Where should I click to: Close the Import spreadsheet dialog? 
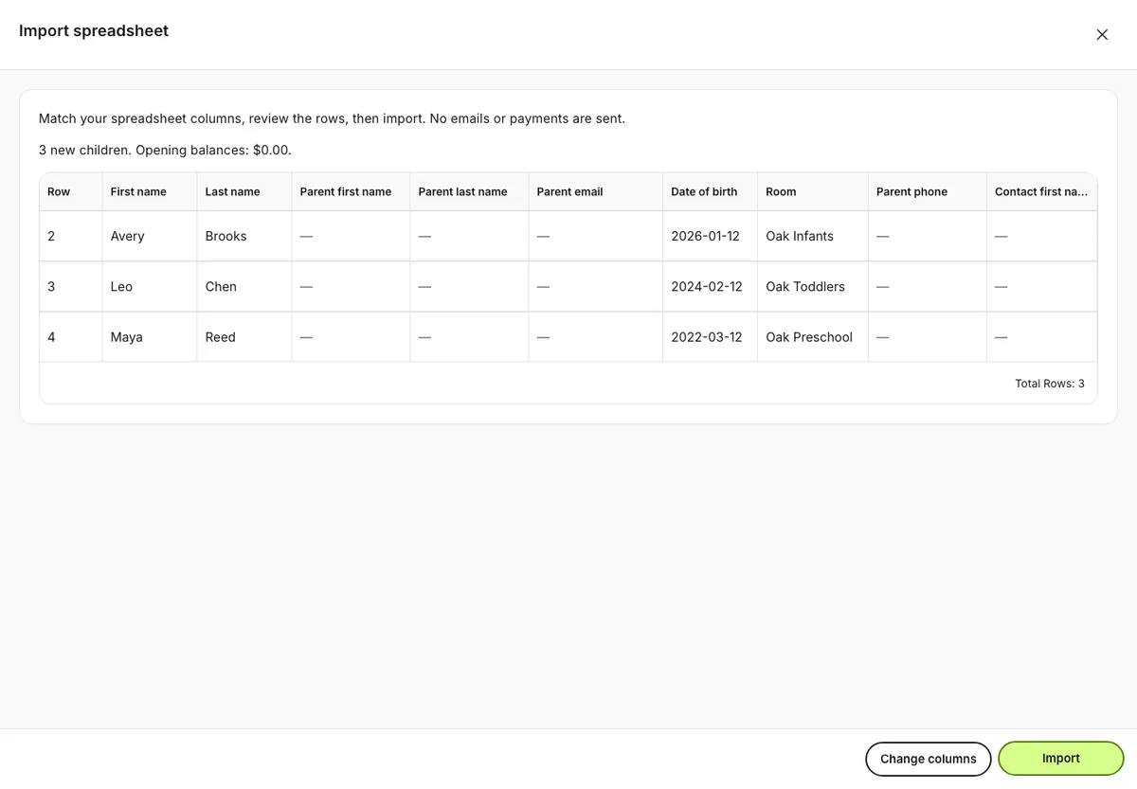[x=1102, y=34]
